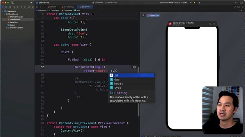The height and width of the screenshot is (137, 245).
Task: Select the Content View preview chip
Action: [153, 15]
